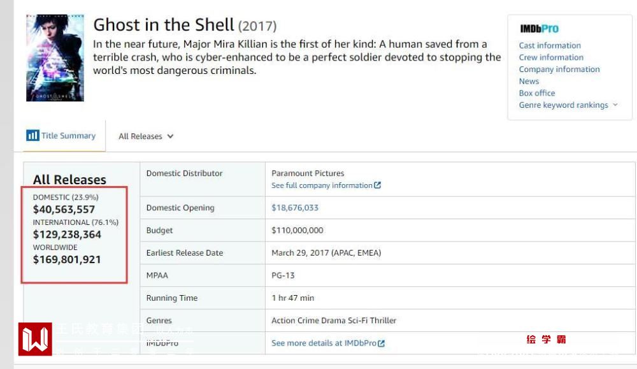Expand the All Releases dropdown
Viewport: 637px width, 369px height.
[146, 136]
